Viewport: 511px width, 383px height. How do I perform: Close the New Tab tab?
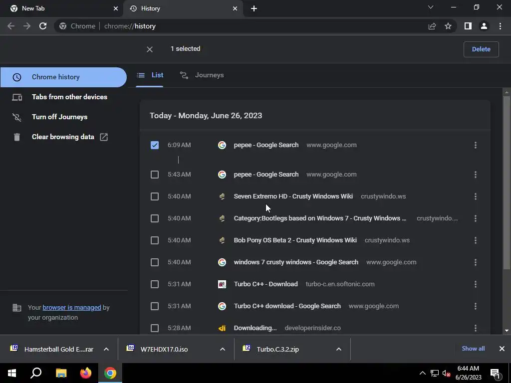point(116,8)
